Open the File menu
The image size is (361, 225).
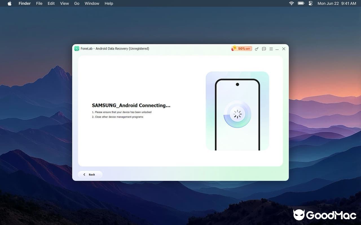39,3
